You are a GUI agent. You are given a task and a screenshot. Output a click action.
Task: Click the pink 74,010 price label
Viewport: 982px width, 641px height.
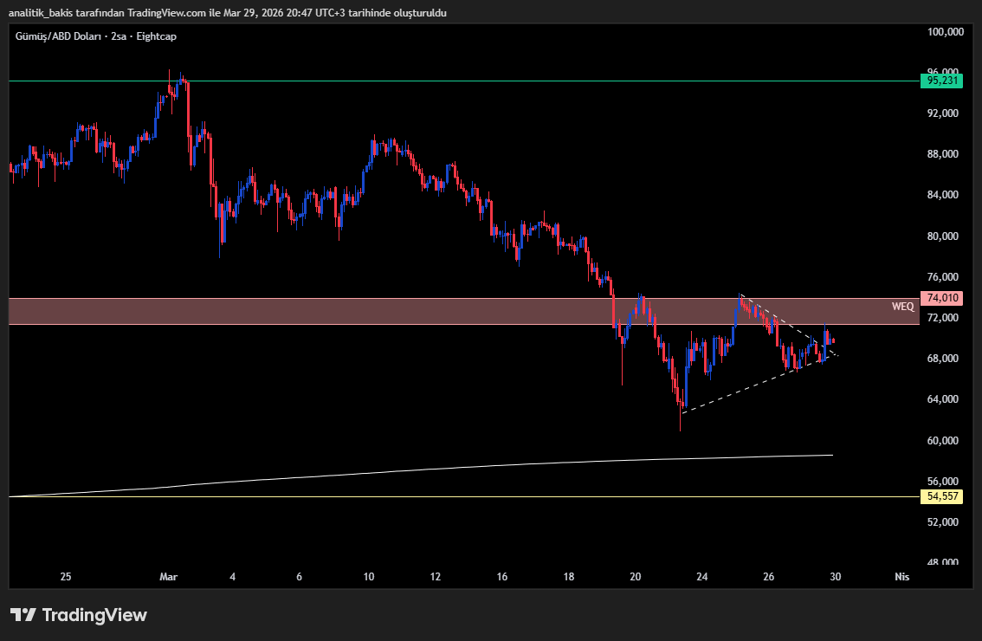point(942,297)
